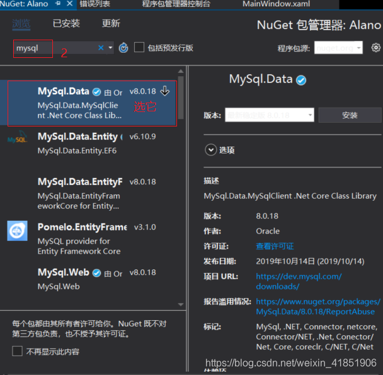Click the MySql.Web verified badge
This screenshot has height=375, width=383.
pos(97,273)
